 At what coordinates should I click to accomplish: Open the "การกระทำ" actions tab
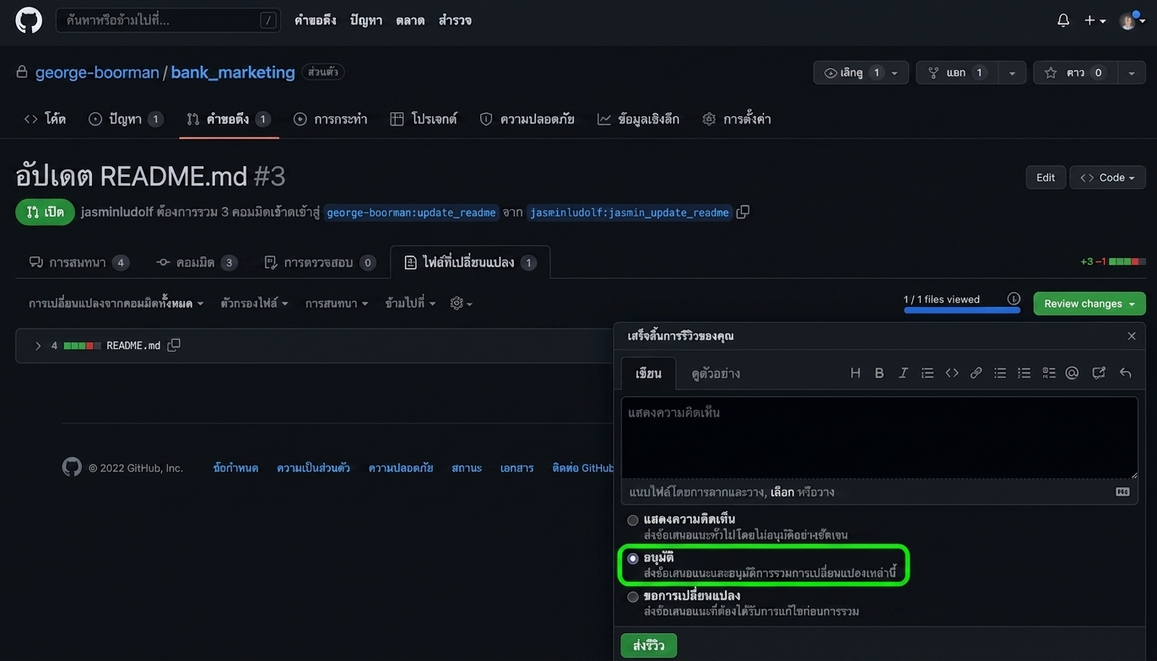tap(330, 119)
